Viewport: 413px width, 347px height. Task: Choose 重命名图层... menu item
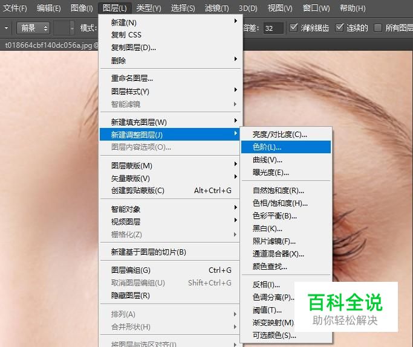tap(170, 78)
